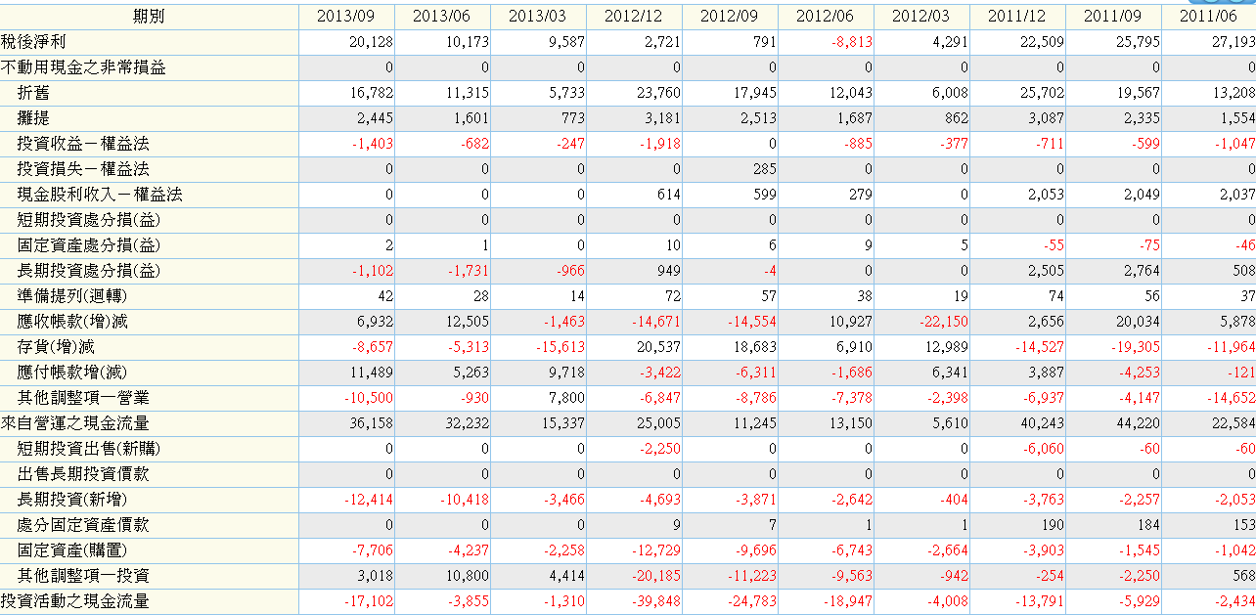The height and width of the screenshot is (615, 1256).
Task: Select 現金股利收入 value 2,053 for 2011/12
Action: [x=1046, y=195]
